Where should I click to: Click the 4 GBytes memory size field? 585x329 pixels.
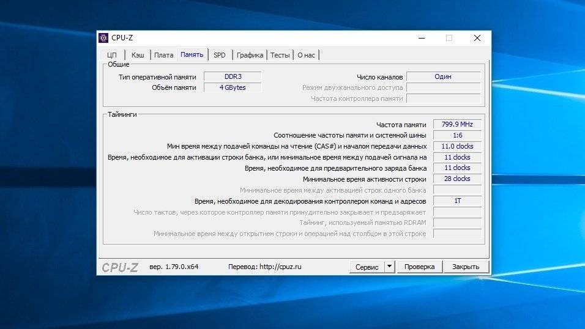point(233,87)
